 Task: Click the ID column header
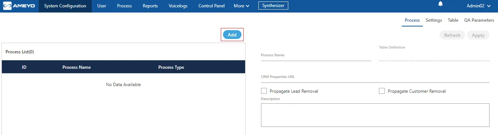coord(24,67)
